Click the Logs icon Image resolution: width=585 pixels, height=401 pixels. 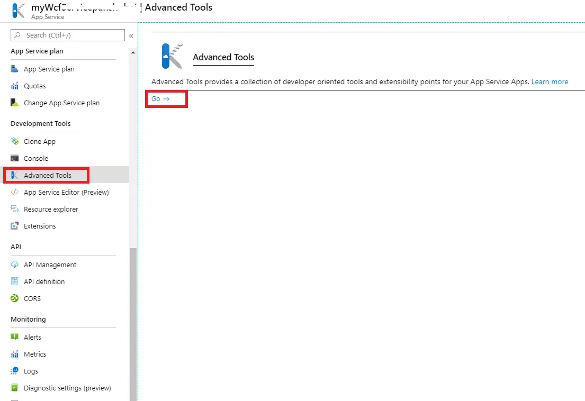click(x=14, y=371)
